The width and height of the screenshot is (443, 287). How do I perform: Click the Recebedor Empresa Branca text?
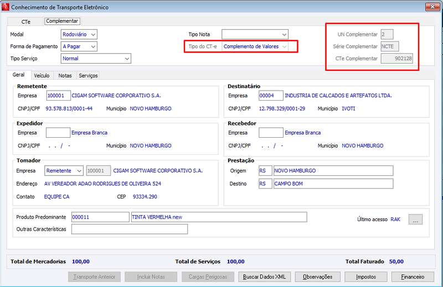pos(302,133)
